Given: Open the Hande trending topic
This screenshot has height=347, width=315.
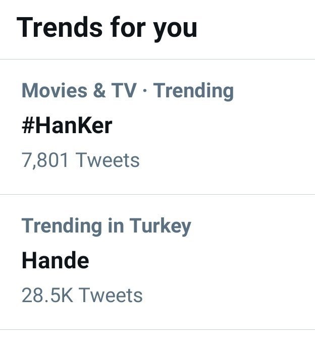Looking at the screenshot, I should click(55, 260).
